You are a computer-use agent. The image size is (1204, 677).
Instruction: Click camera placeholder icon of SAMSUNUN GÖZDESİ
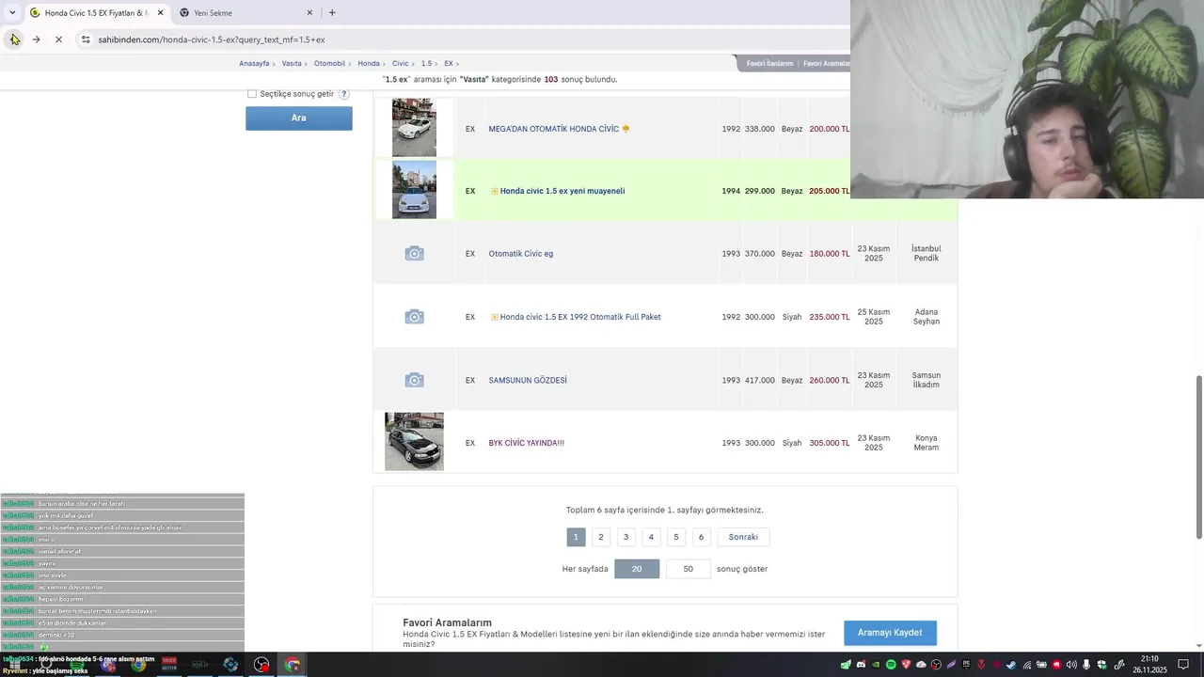click(414, 380)
